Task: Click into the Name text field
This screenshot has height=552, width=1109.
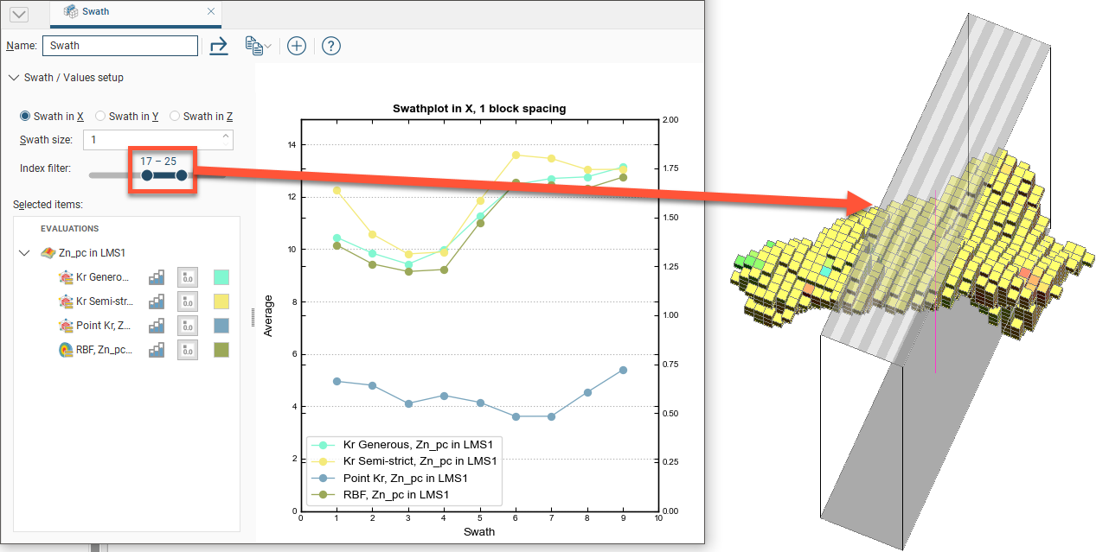Action: [120, 46]
